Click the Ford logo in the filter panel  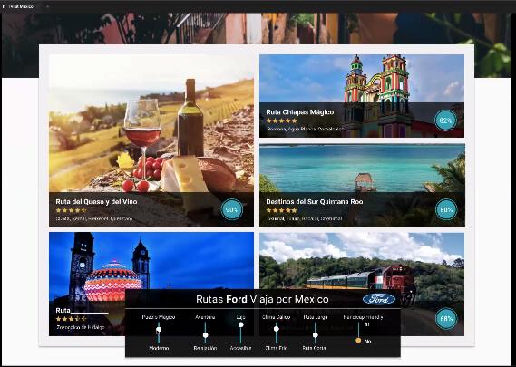point(379,299)
